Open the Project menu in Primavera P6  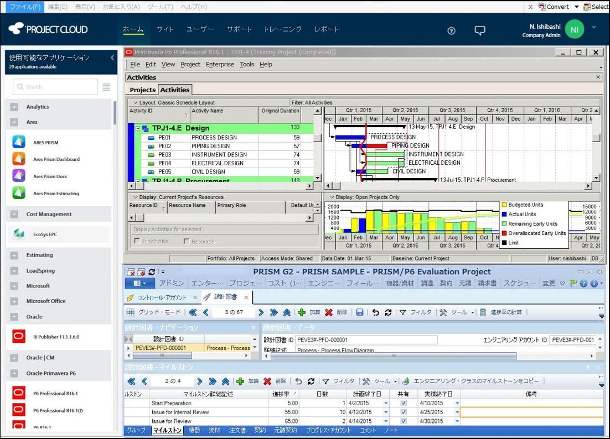(190, 65)
